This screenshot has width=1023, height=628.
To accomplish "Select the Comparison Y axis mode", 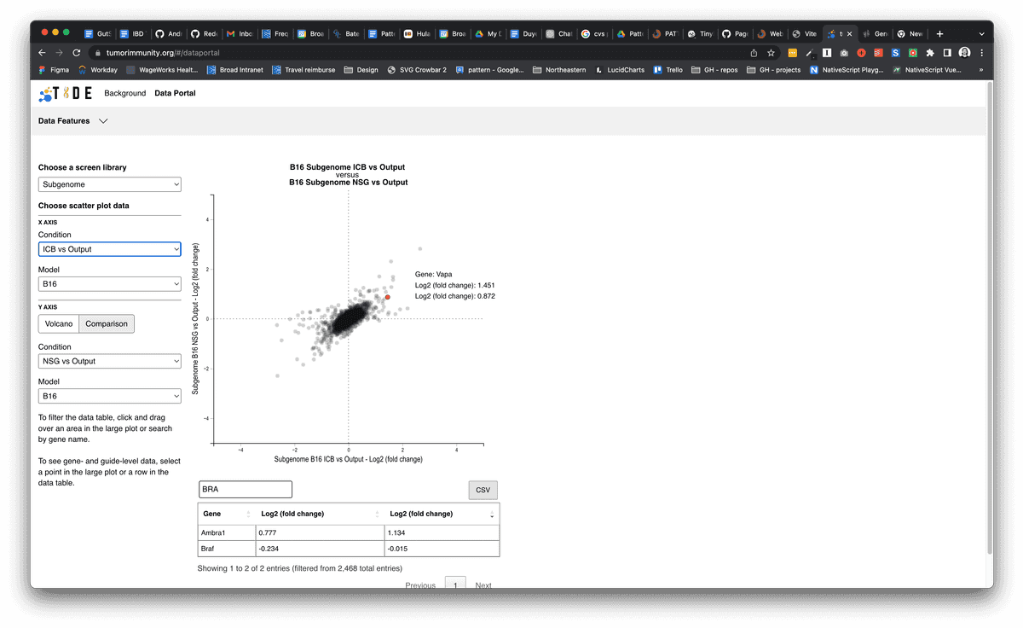I will pyautogui.click(x=106, y=324).
